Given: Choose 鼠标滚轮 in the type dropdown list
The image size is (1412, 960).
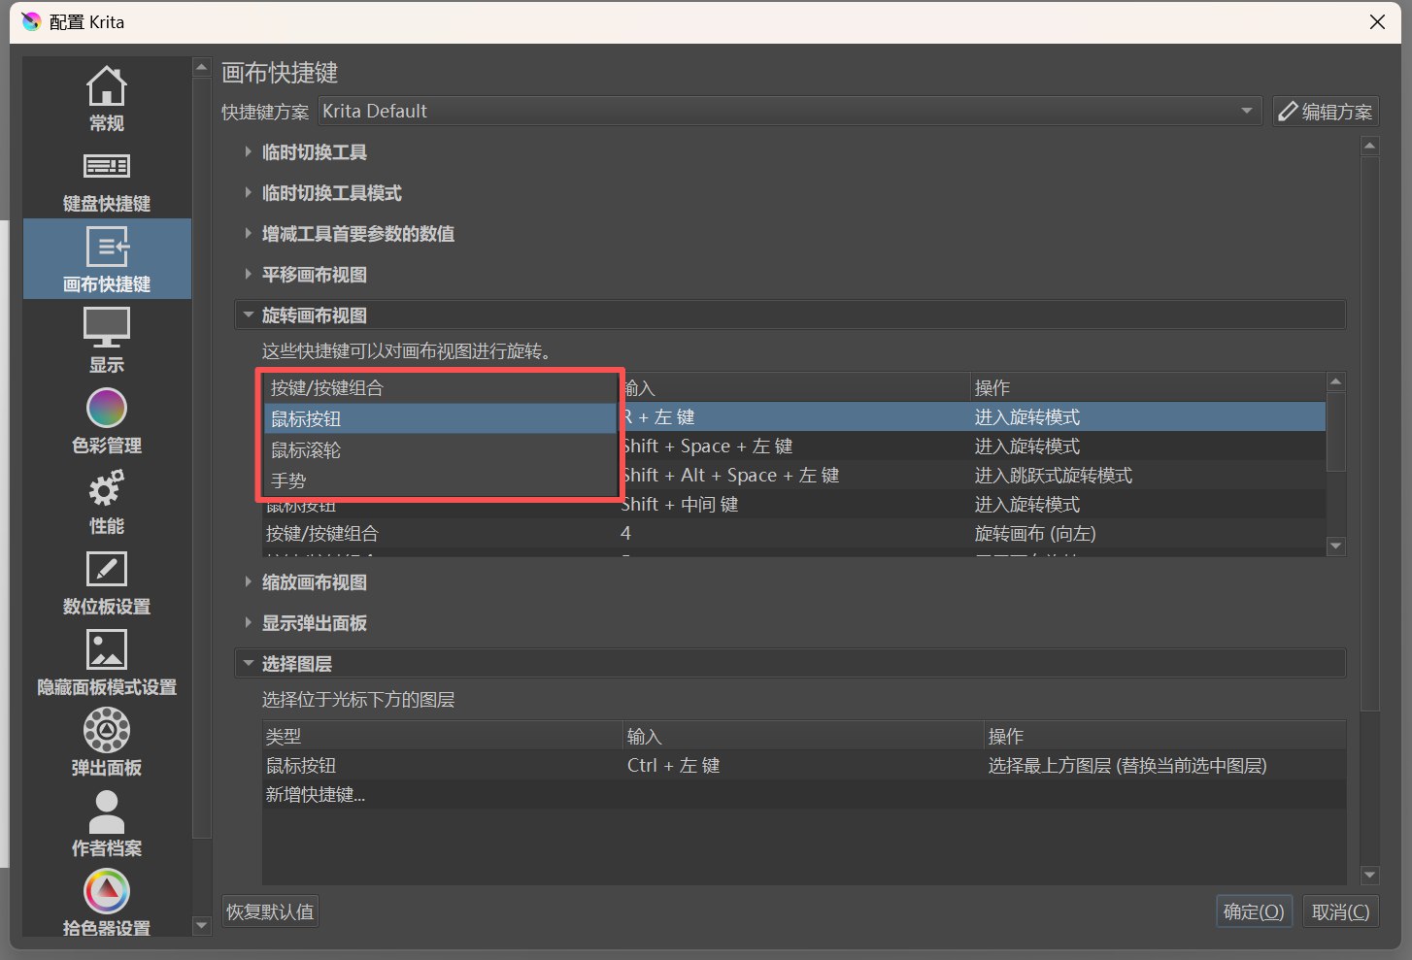Looking at the screenshot, I should point(306,450).
